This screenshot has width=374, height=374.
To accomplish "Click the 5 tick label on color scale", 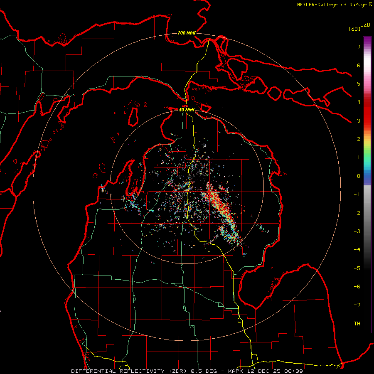I will [359, 84].
